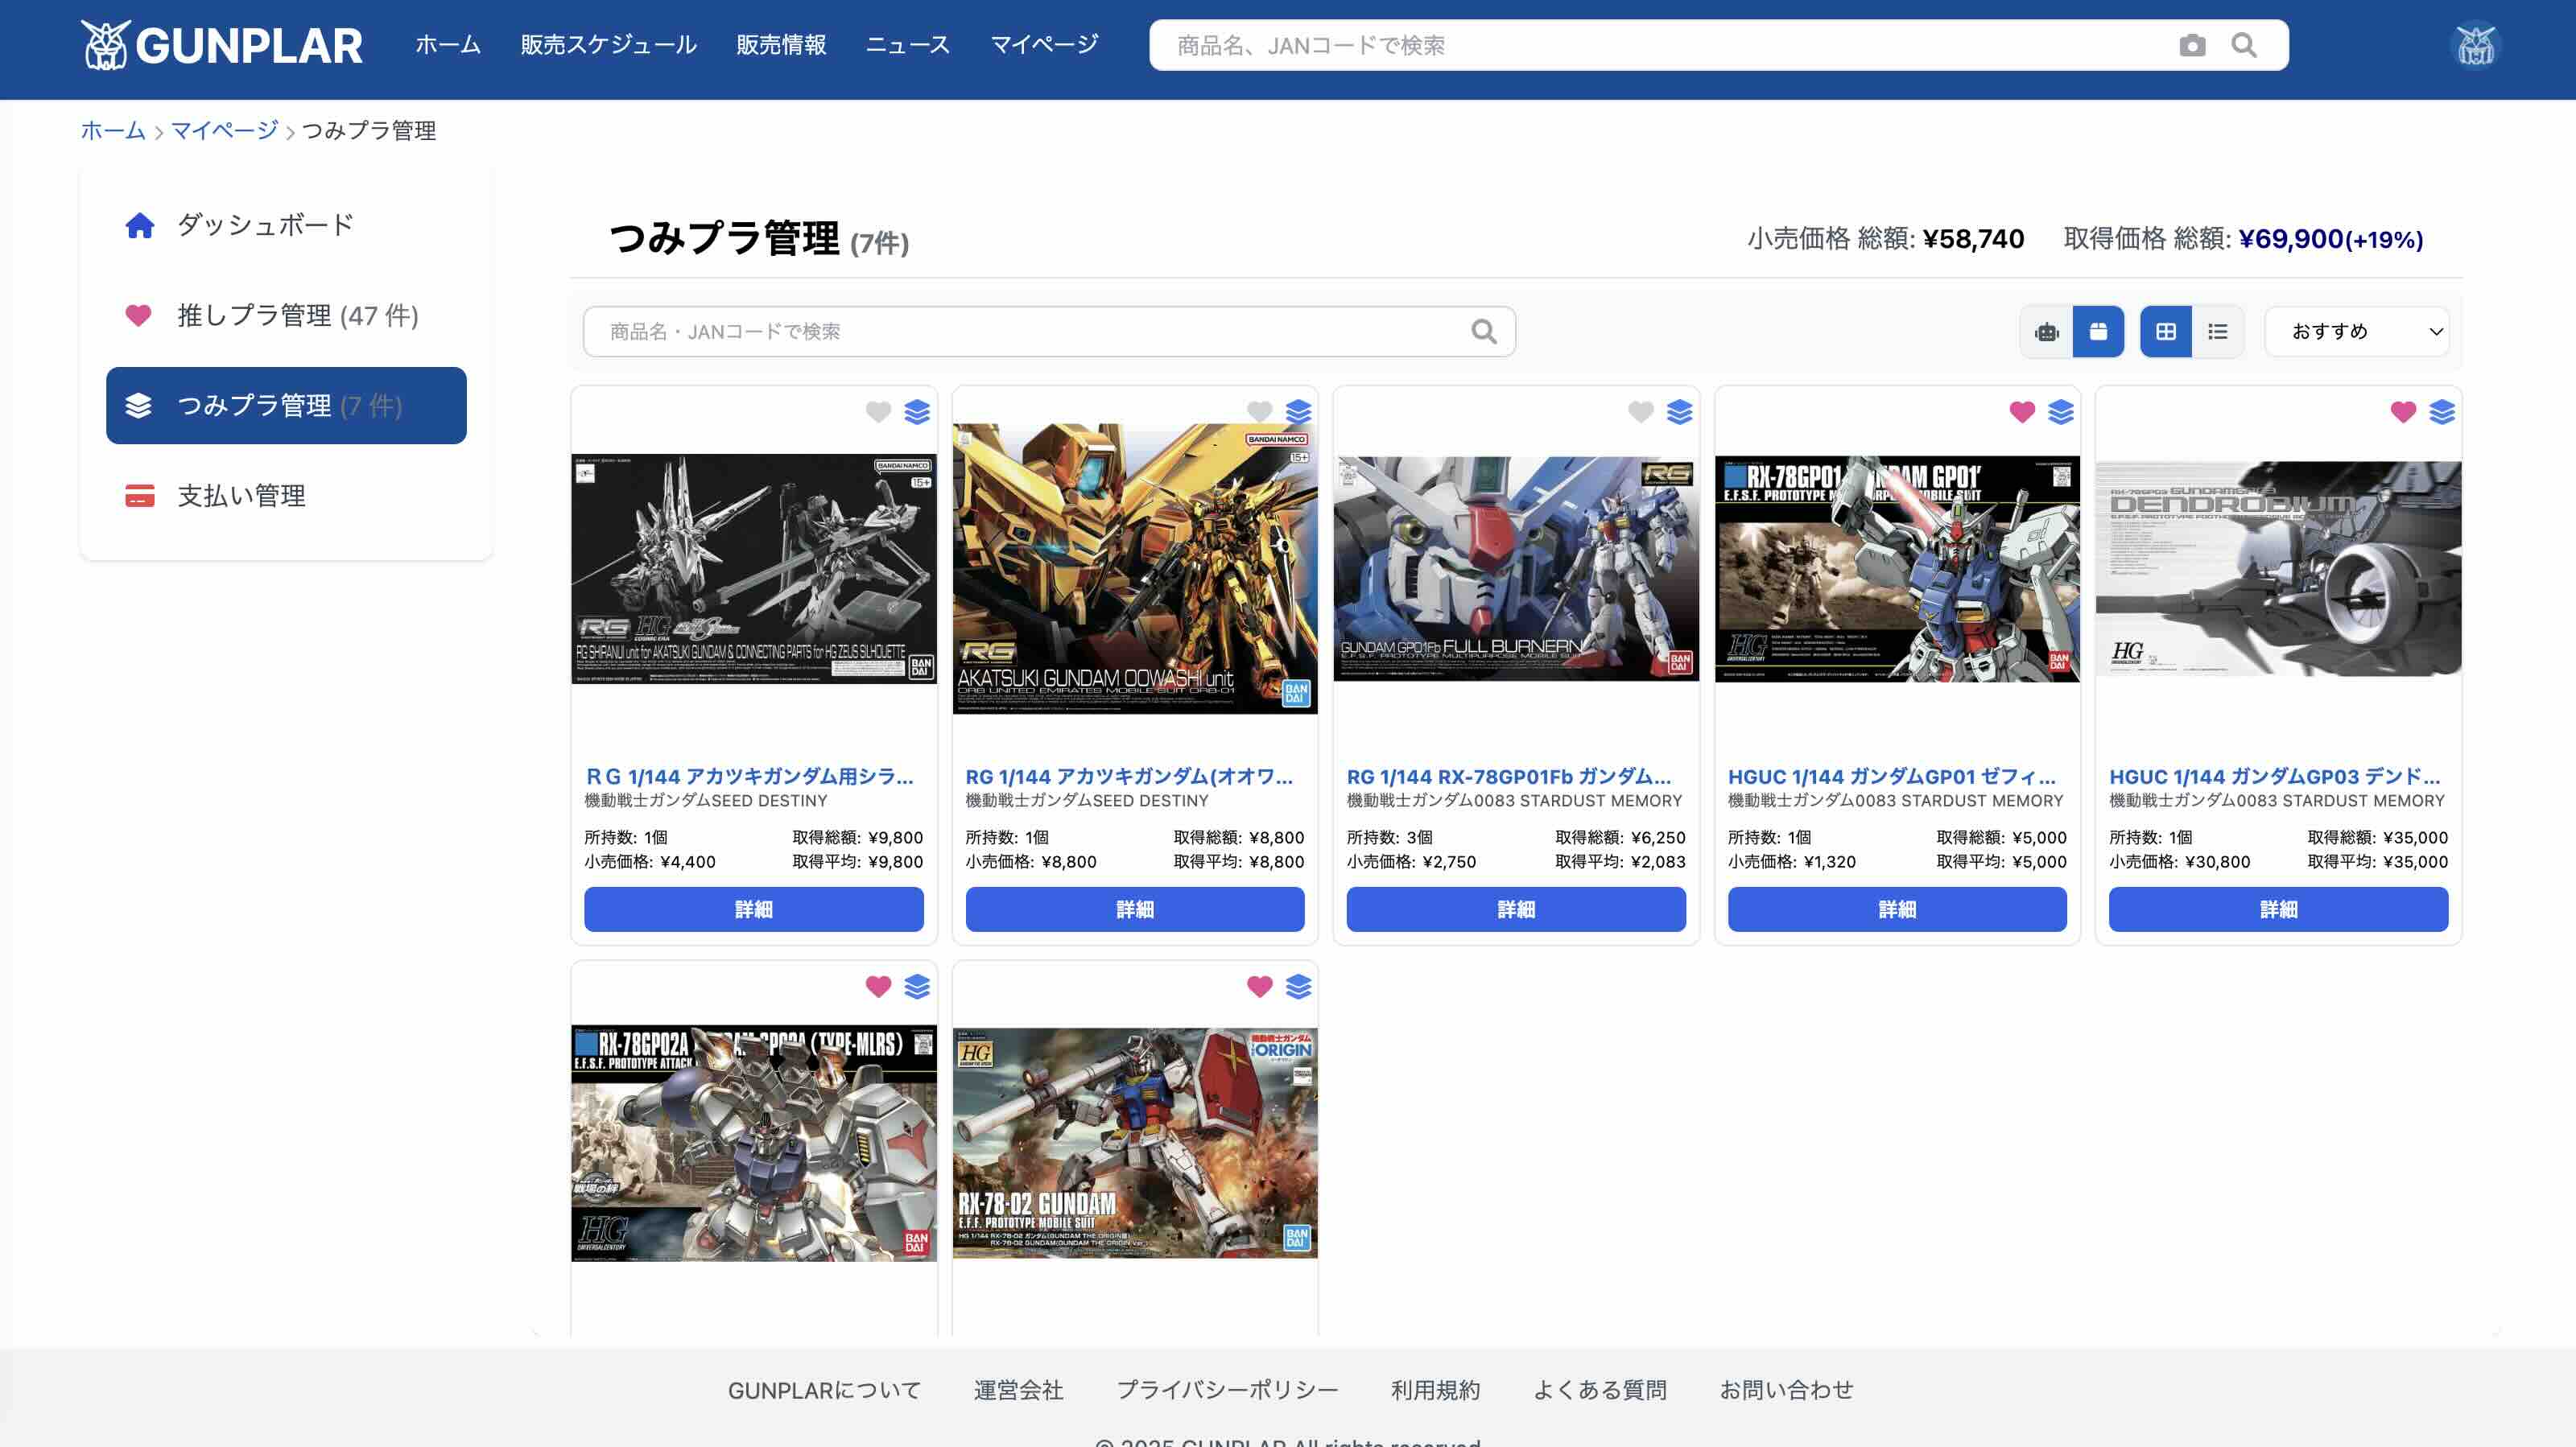
Task: Toggle favorite heart on アカツキガンダム(オオワシ) card
Action: (1260, 412)
